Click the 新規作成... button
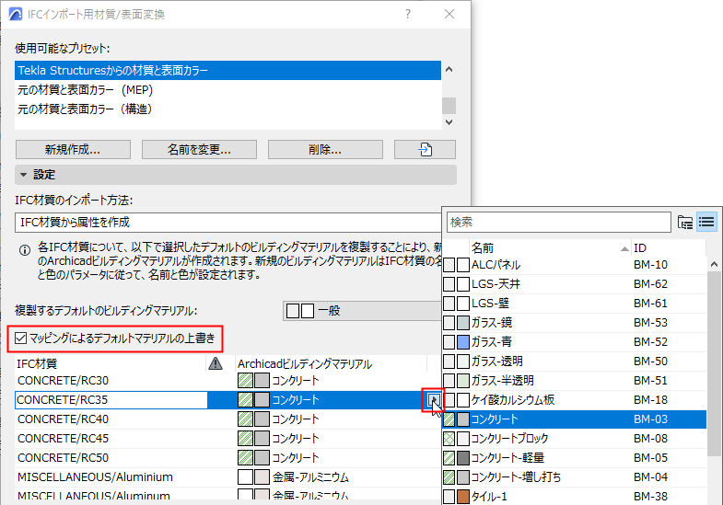Screen dimensions: 723x505 click(x=73, y=150)
